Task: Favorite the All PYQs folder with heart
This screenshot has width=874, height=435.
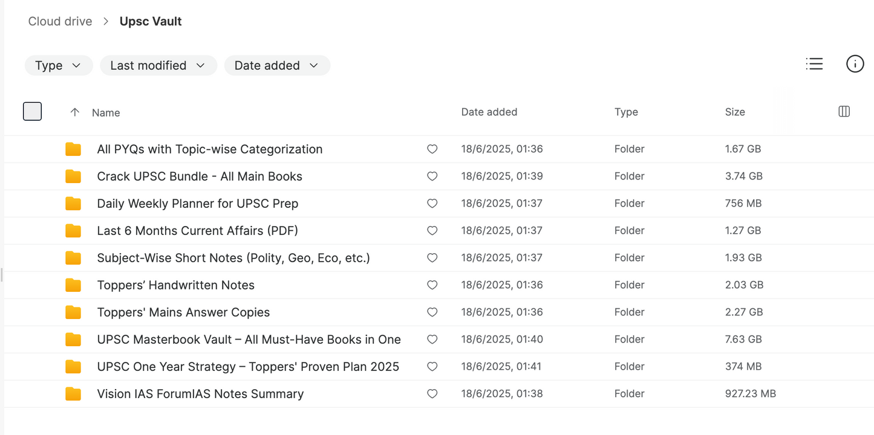Action: (432, 149)
